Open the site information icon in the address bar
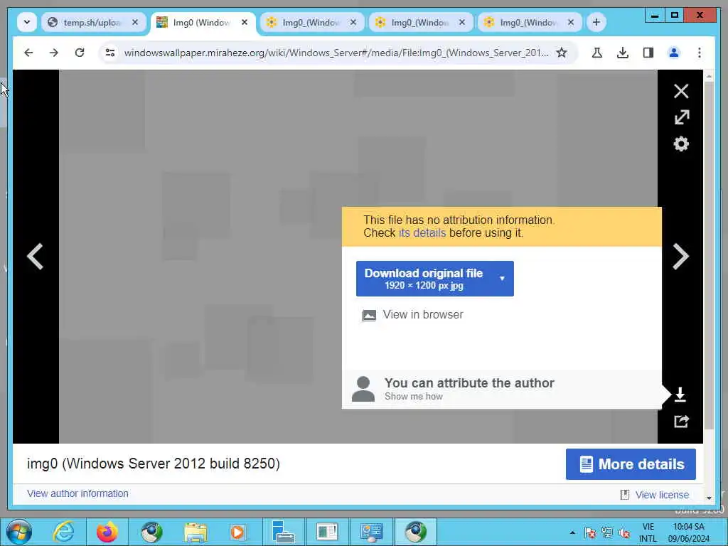Image resolution: width=728 pixels, height=546 pixels. point(110,53)
